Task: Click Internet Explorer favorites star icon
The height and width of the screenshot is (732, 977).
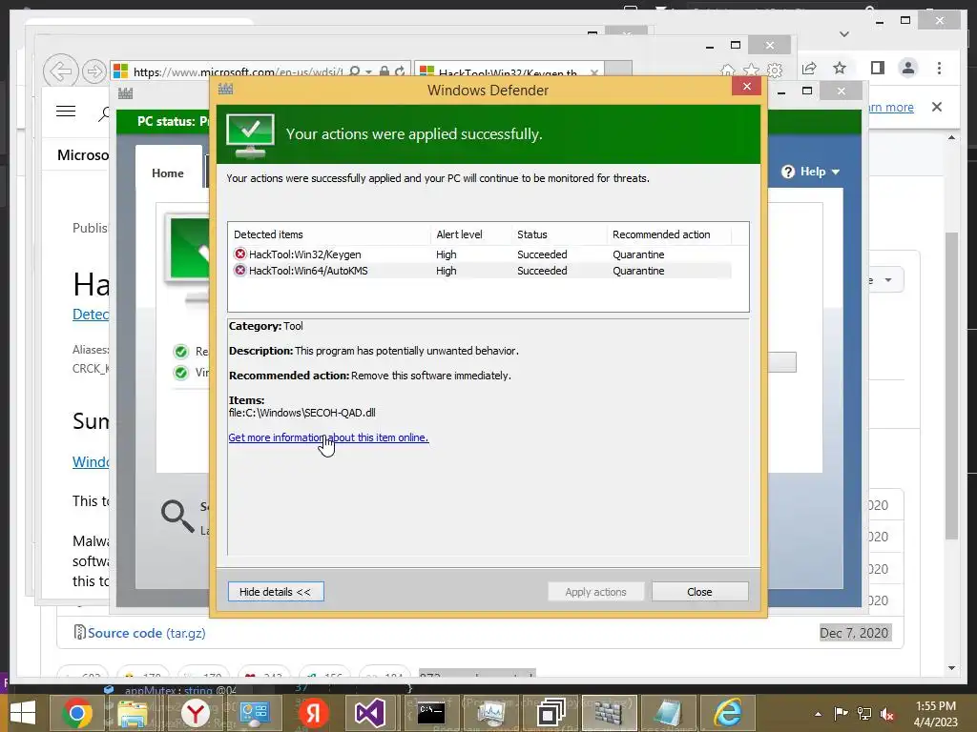Action: pos(752,71)
